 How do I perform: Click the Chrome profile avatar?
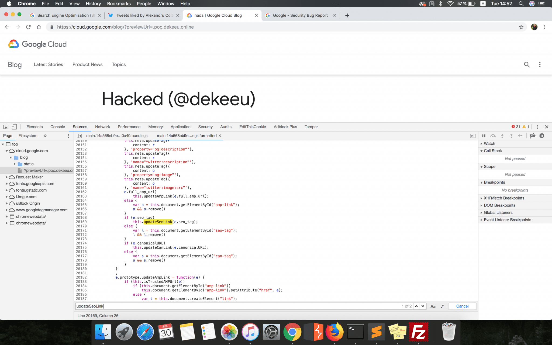[534, 27]
